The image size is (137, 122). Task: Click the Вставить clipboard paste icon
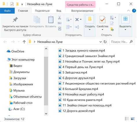(51, 20)
